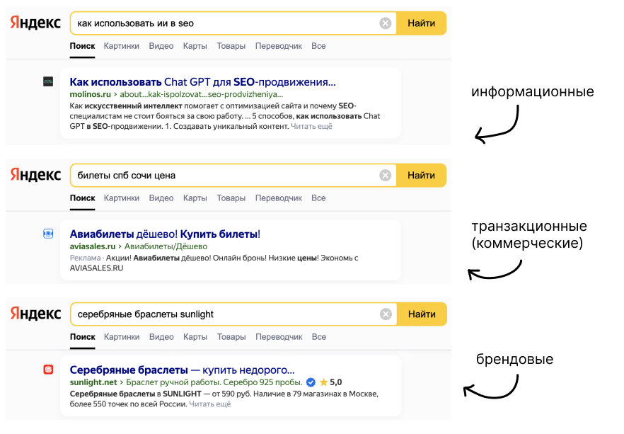The width and height of the screenshot is (624, 434).
Task: Expand the Все menu in first search bar
Action: [318, 46]
